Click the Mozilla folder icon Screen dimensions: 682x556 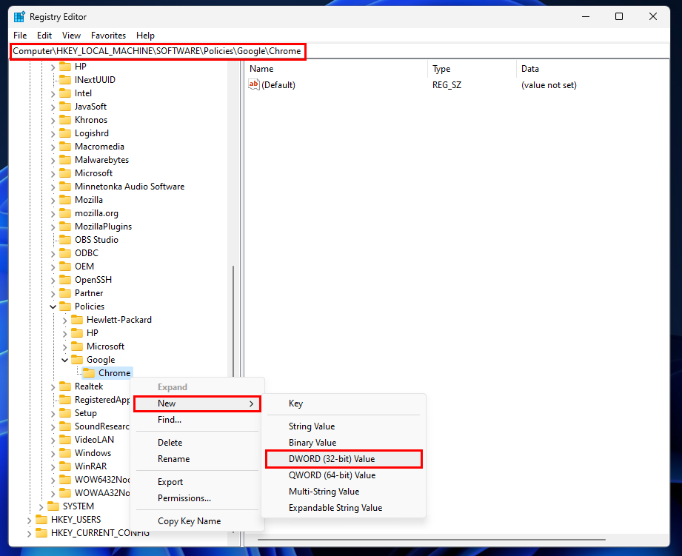click(65, 200)
